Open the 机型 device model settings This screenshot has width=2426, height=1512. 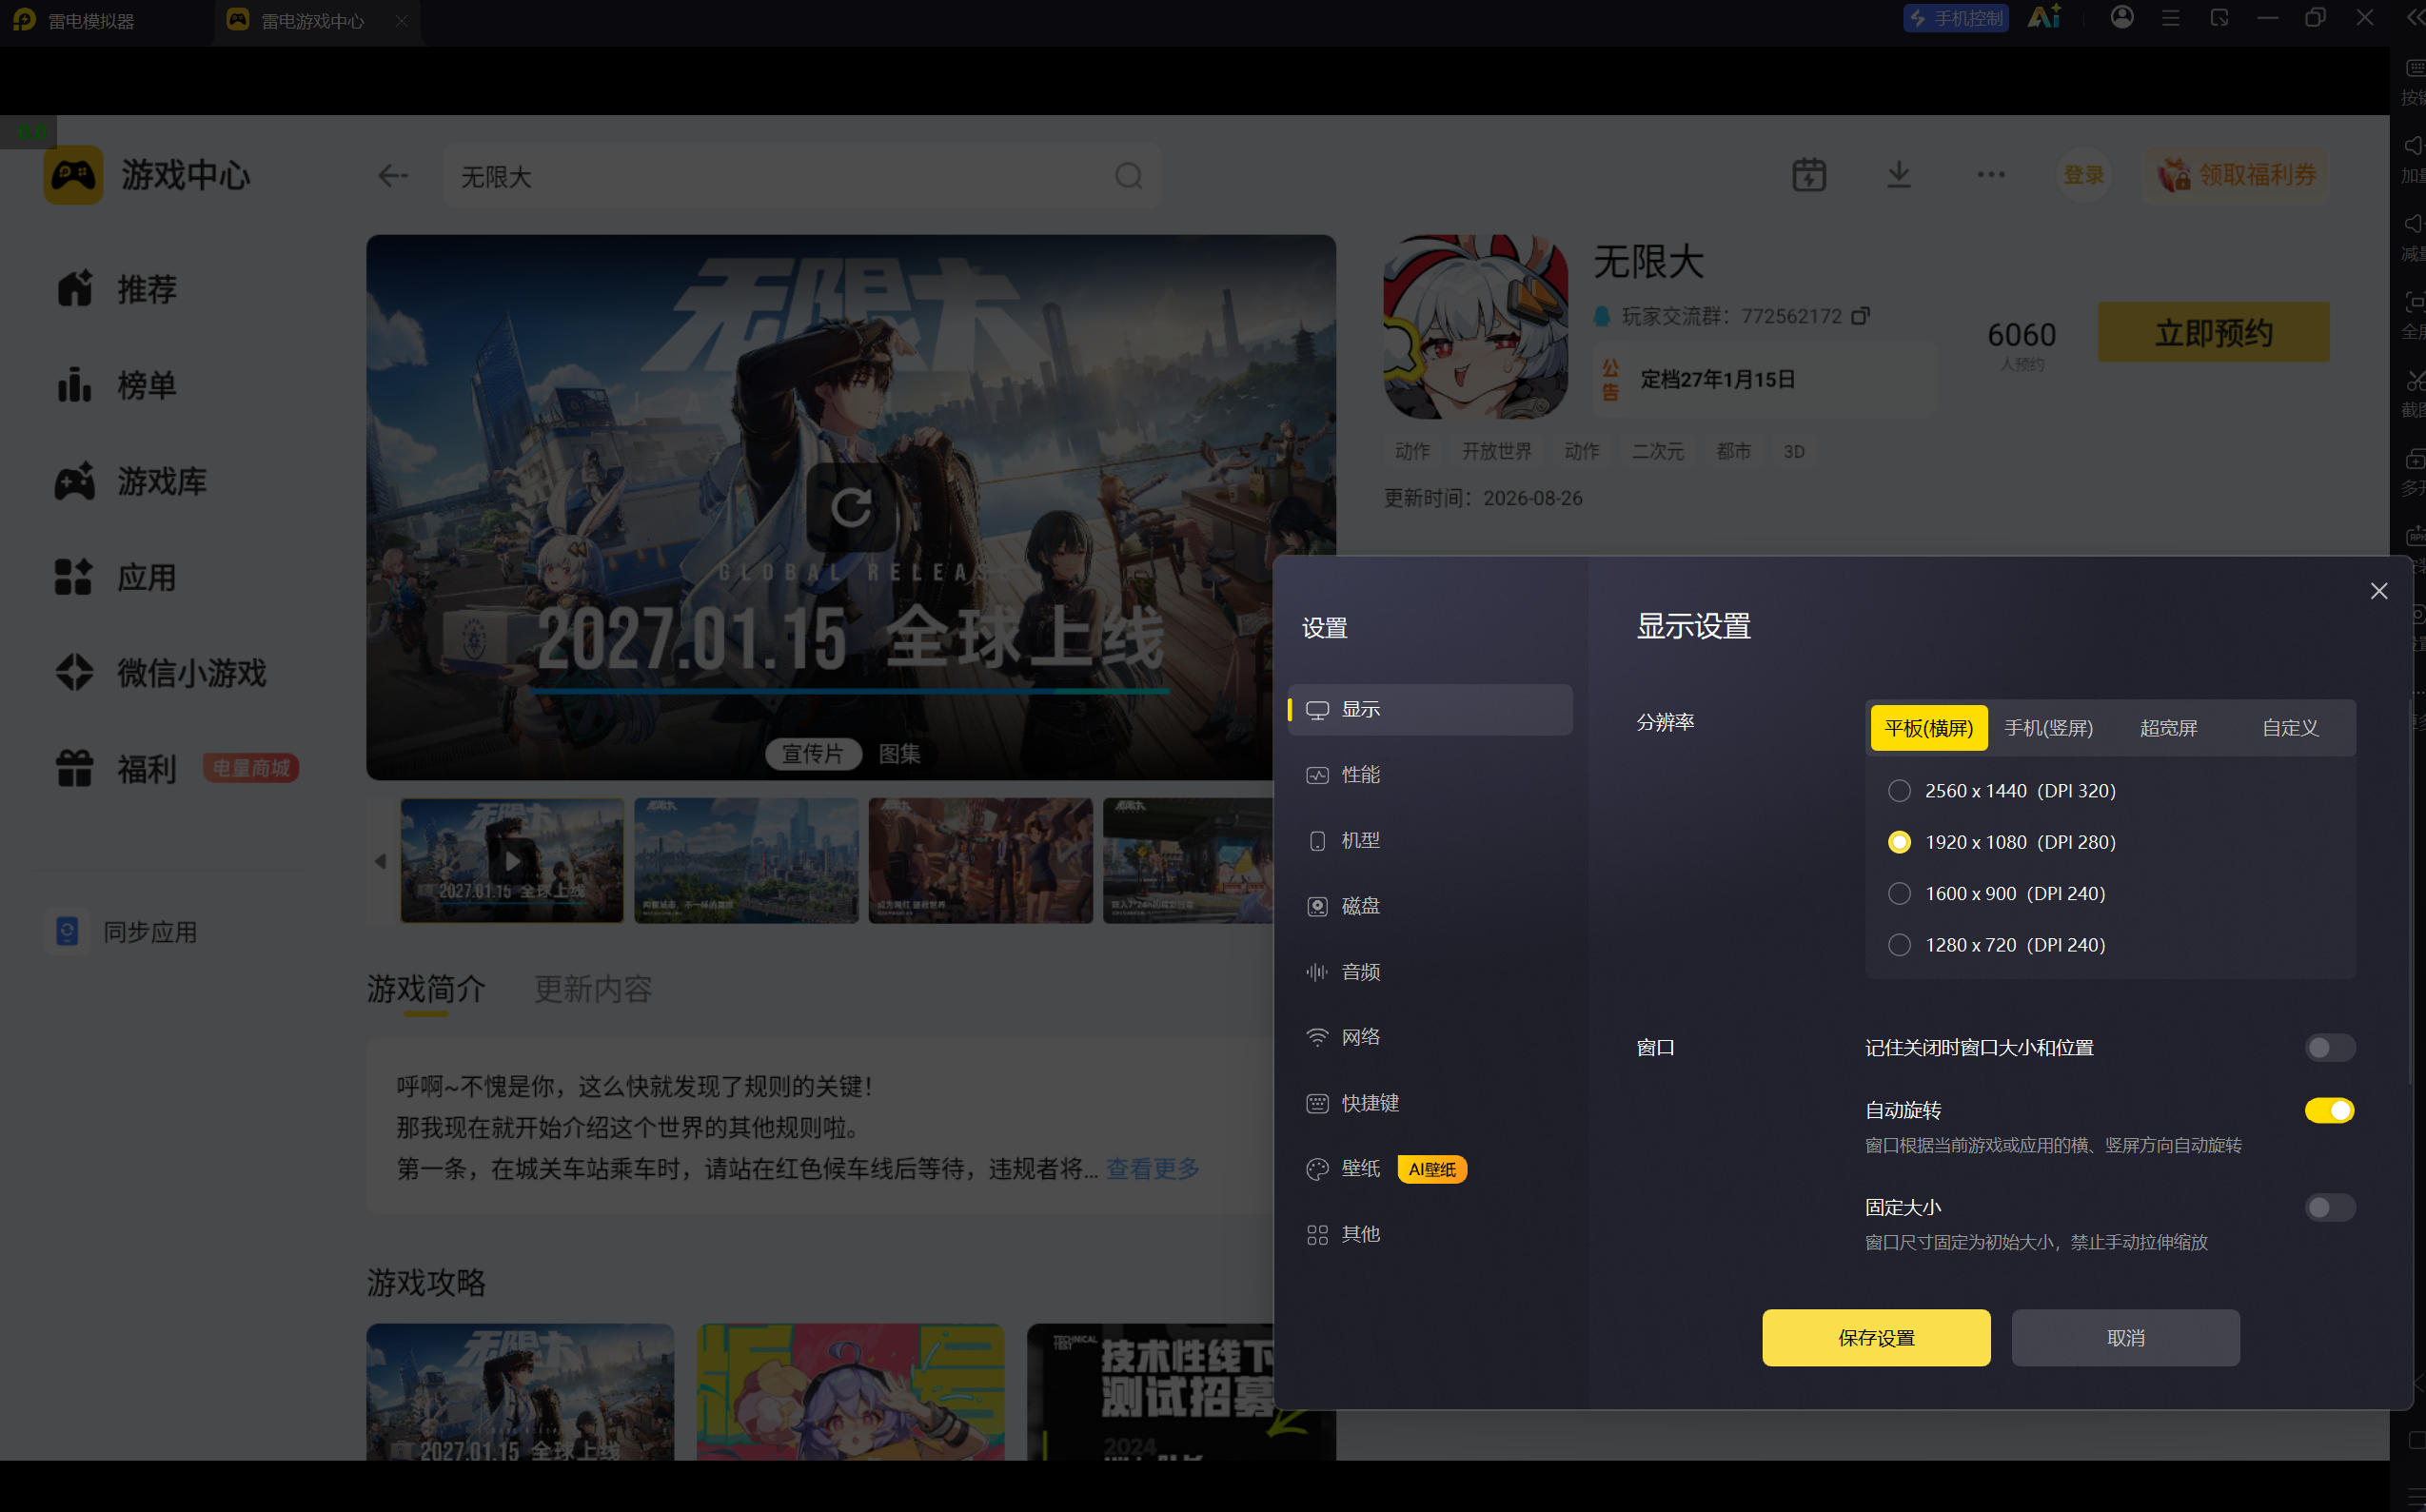point(1430,840)
